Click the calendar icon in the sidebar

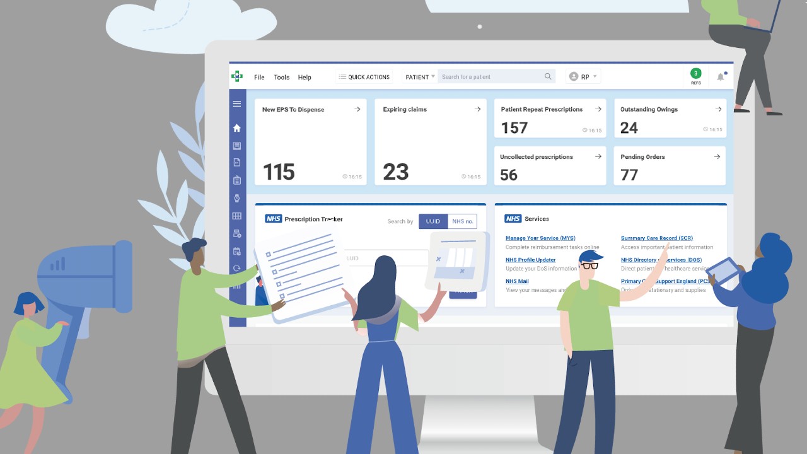point(237,251)
